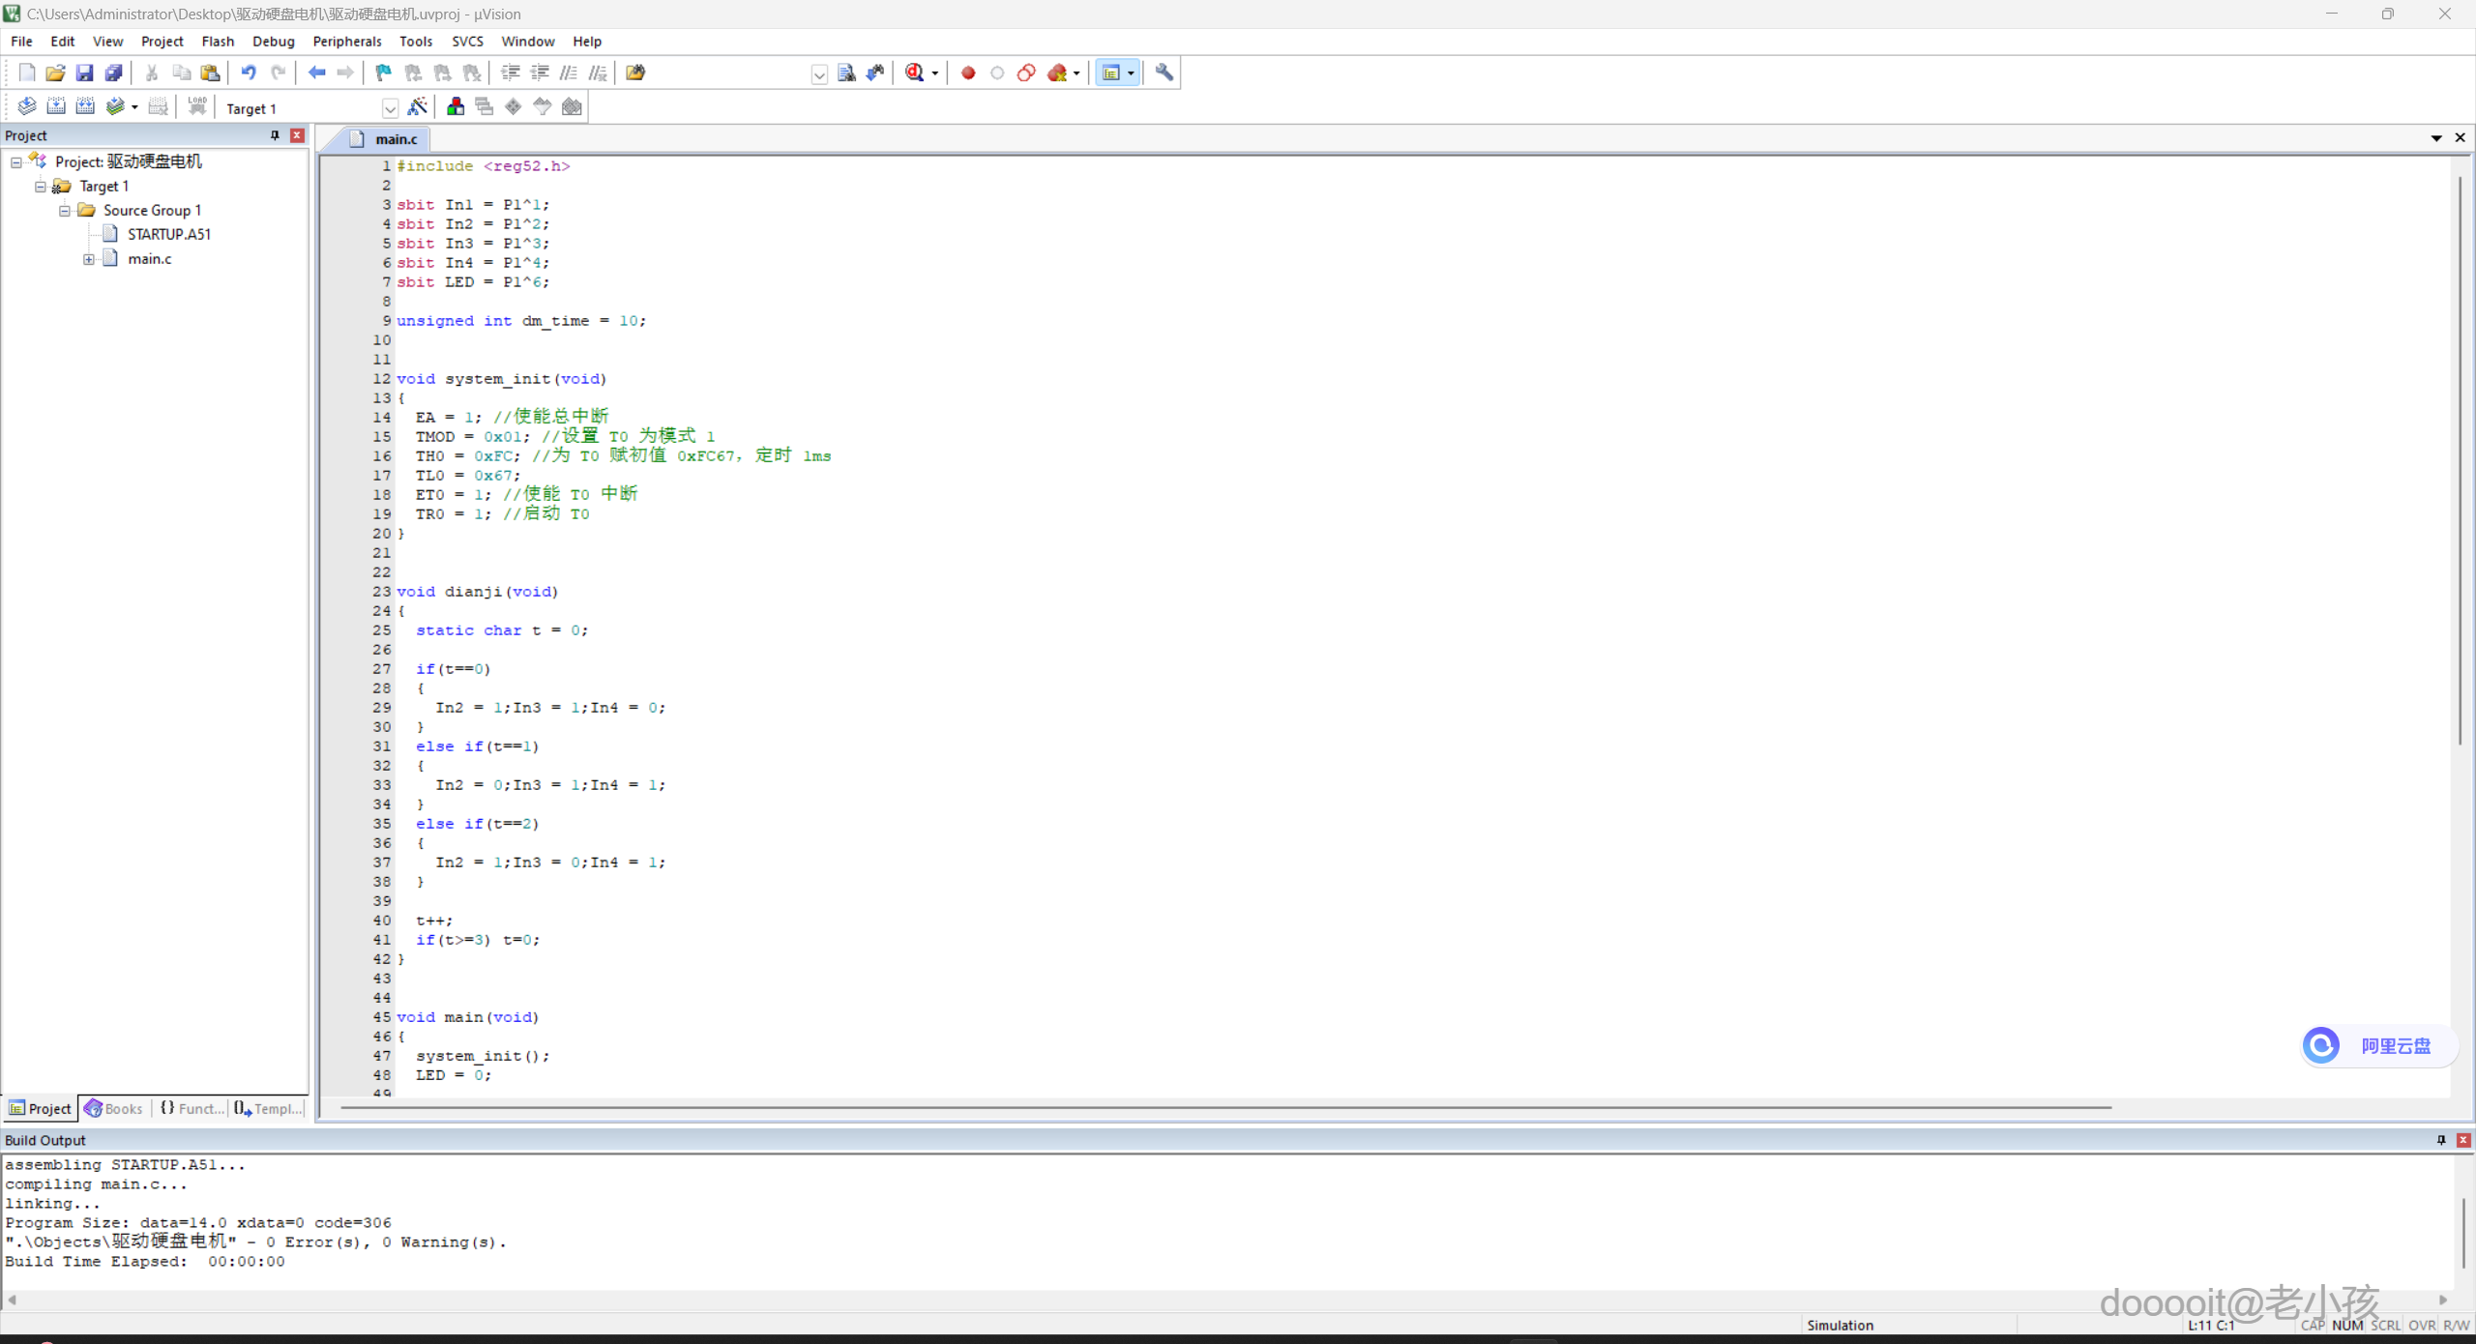
Task: Toggle breakpoint with the red dot icon
Action: (968, 73)
